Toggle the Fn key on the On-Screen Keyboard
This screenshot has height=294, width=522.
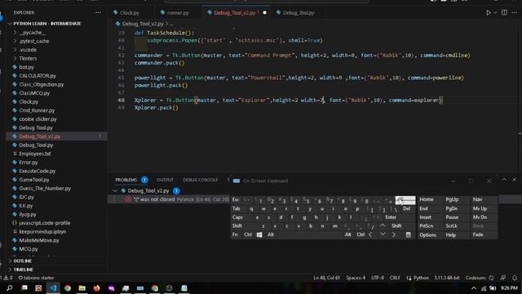[x=235, y=234]
